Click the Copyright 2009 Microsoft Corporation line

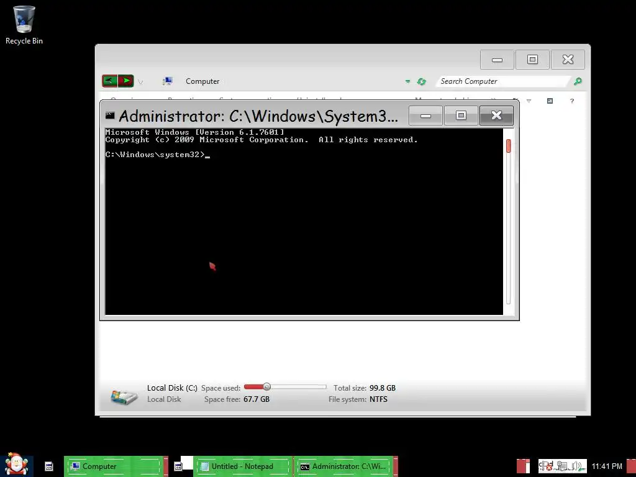(x=261, y=140)
